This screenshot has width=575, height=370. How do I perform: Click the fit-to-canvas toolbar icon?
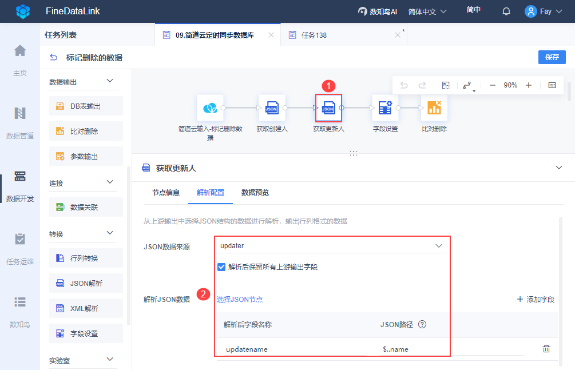pyautogui.click(x=446, y=85)
